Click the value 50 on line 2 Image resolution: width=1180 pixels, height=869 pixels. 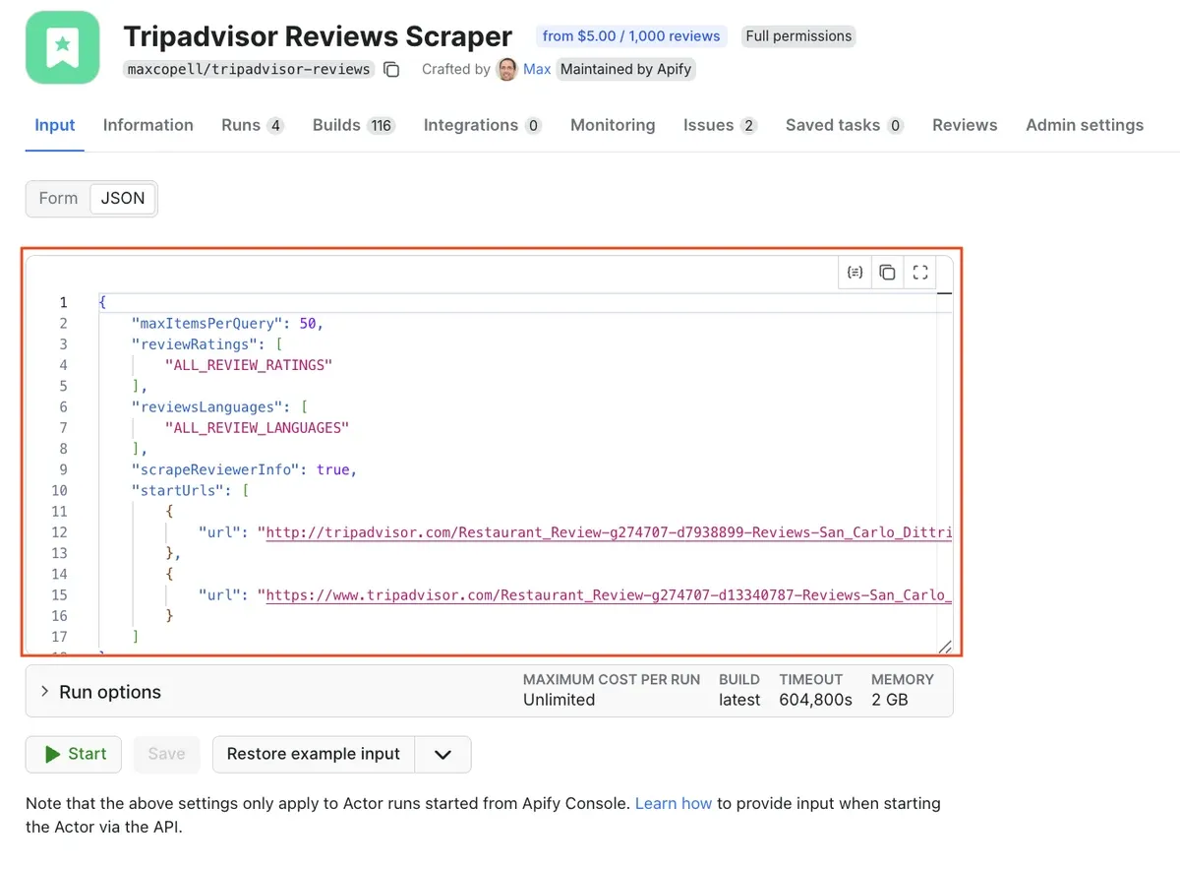click(307, 323)
